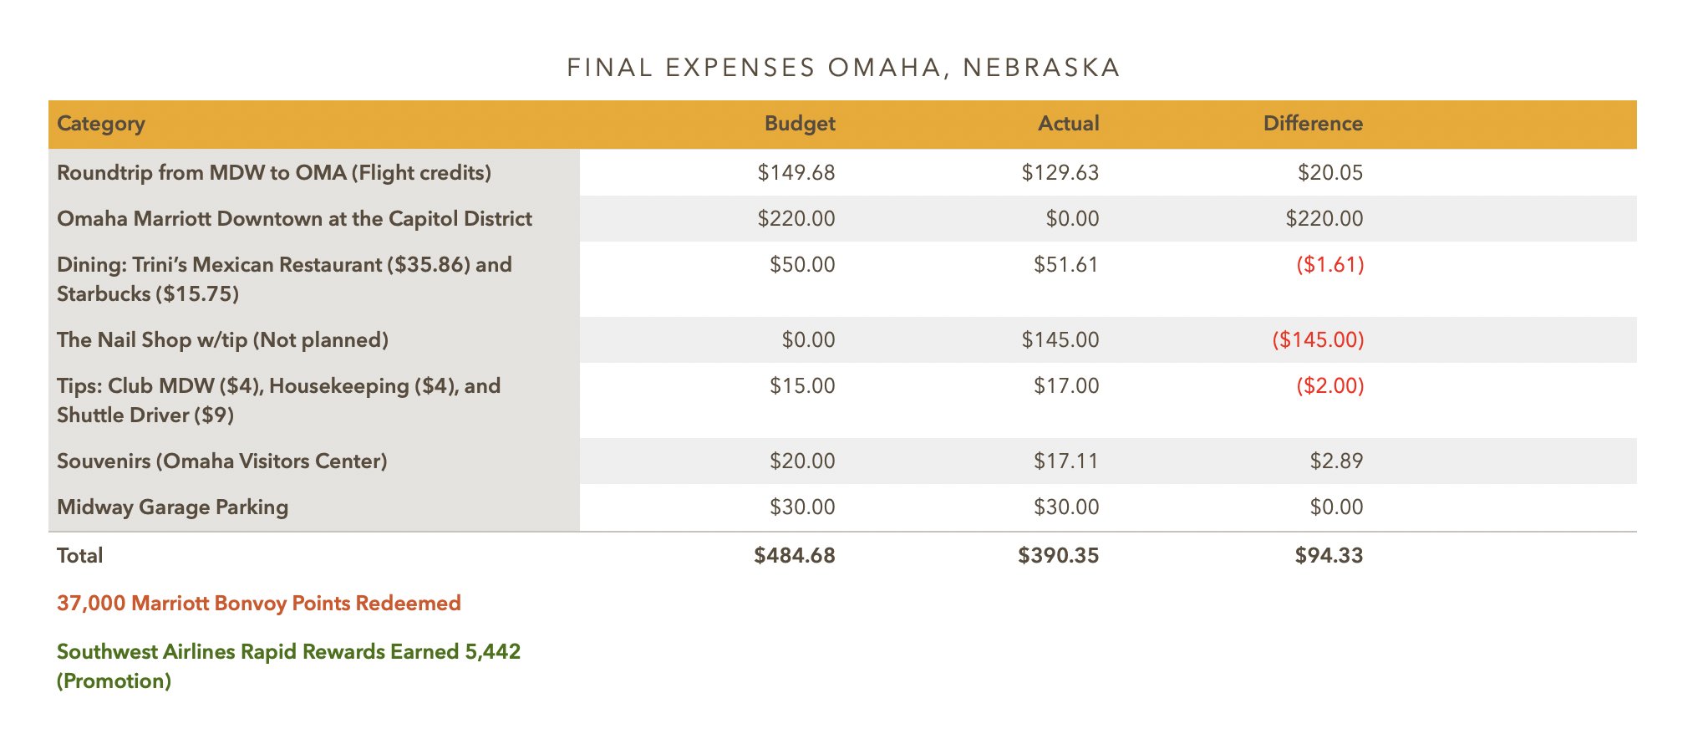The image size is (1703, 739).
Task: Select the Budget column header
Action: [800, 124]
